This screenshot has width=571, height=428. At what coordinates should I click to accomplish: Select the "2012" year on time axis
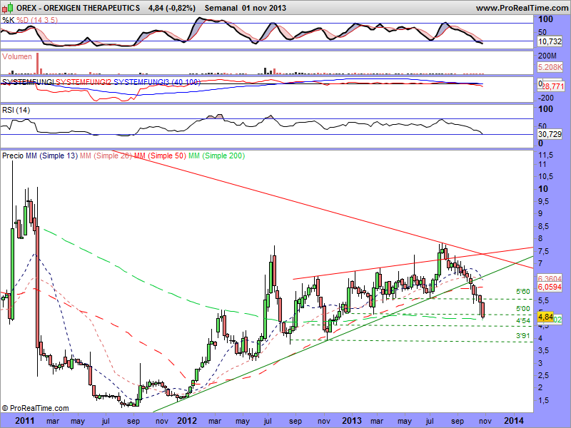click(x=187, y=421)
